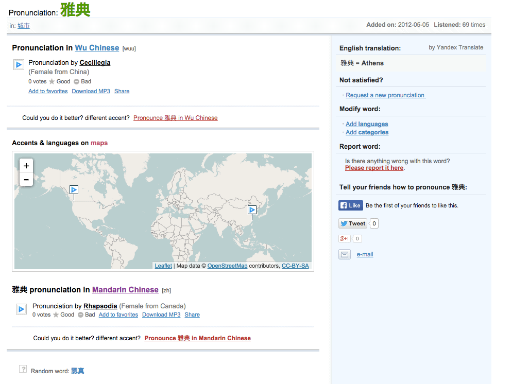Click Add languages link
Image resolution: width=512 pixels, height=384 pixels.
367,124
